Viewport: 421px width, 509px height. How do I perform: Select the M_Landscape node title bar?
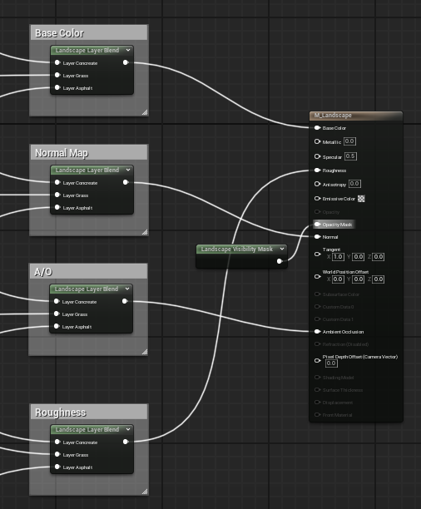(x=356, y=116)
